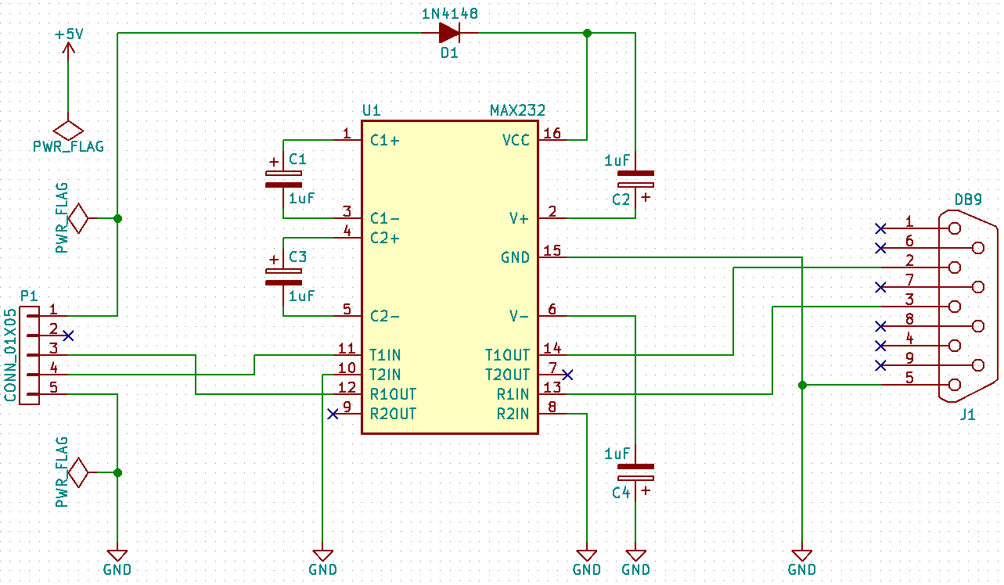Image resolution: width=1004 pixels, height=585 pixels.
Task: Select the no-connect flag on DB9 pin 8
Action: point(880,326)
